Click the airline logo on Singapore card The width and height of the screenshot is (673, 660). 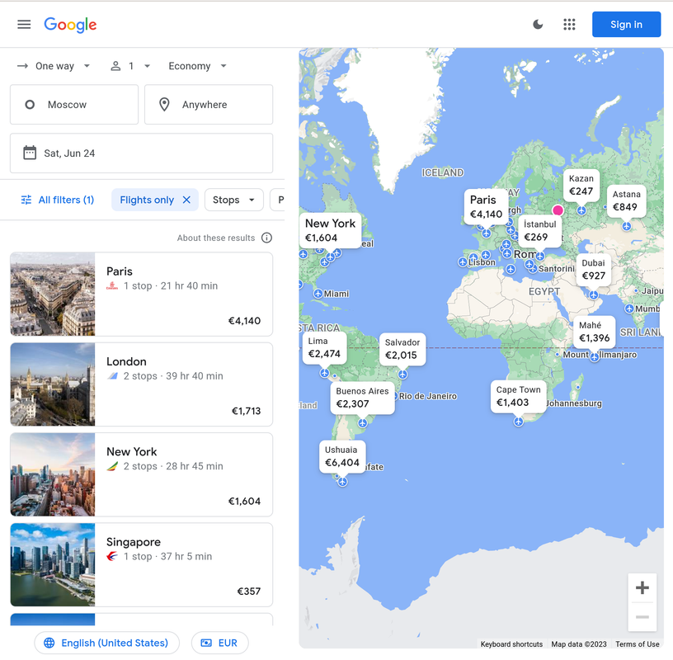click(112, 557)
